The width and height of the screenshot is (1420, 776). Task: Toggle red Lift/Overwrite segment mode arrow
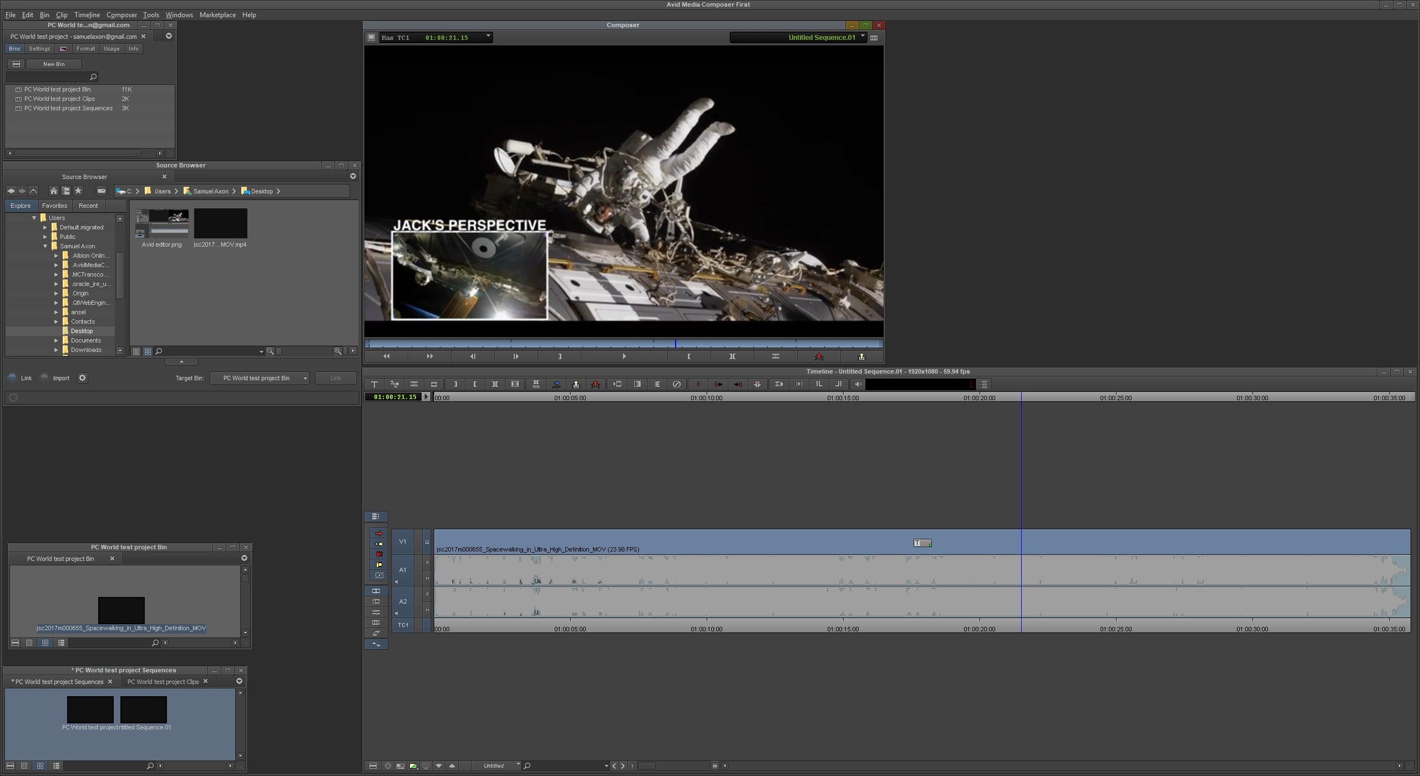[x=379, y=533]
